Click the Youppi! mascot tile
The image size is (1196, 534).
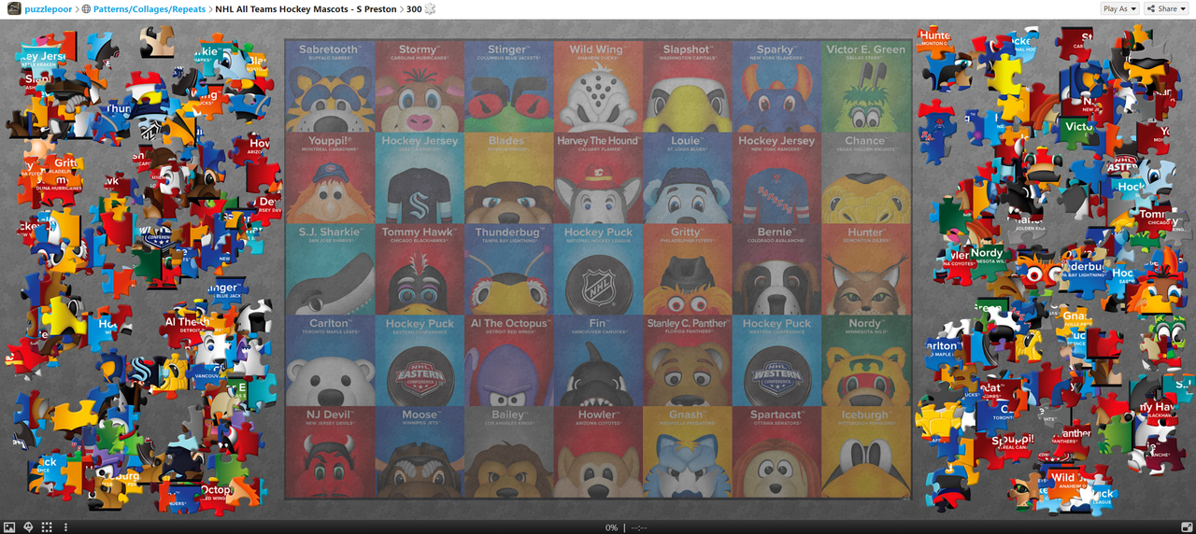pos(330,177)
